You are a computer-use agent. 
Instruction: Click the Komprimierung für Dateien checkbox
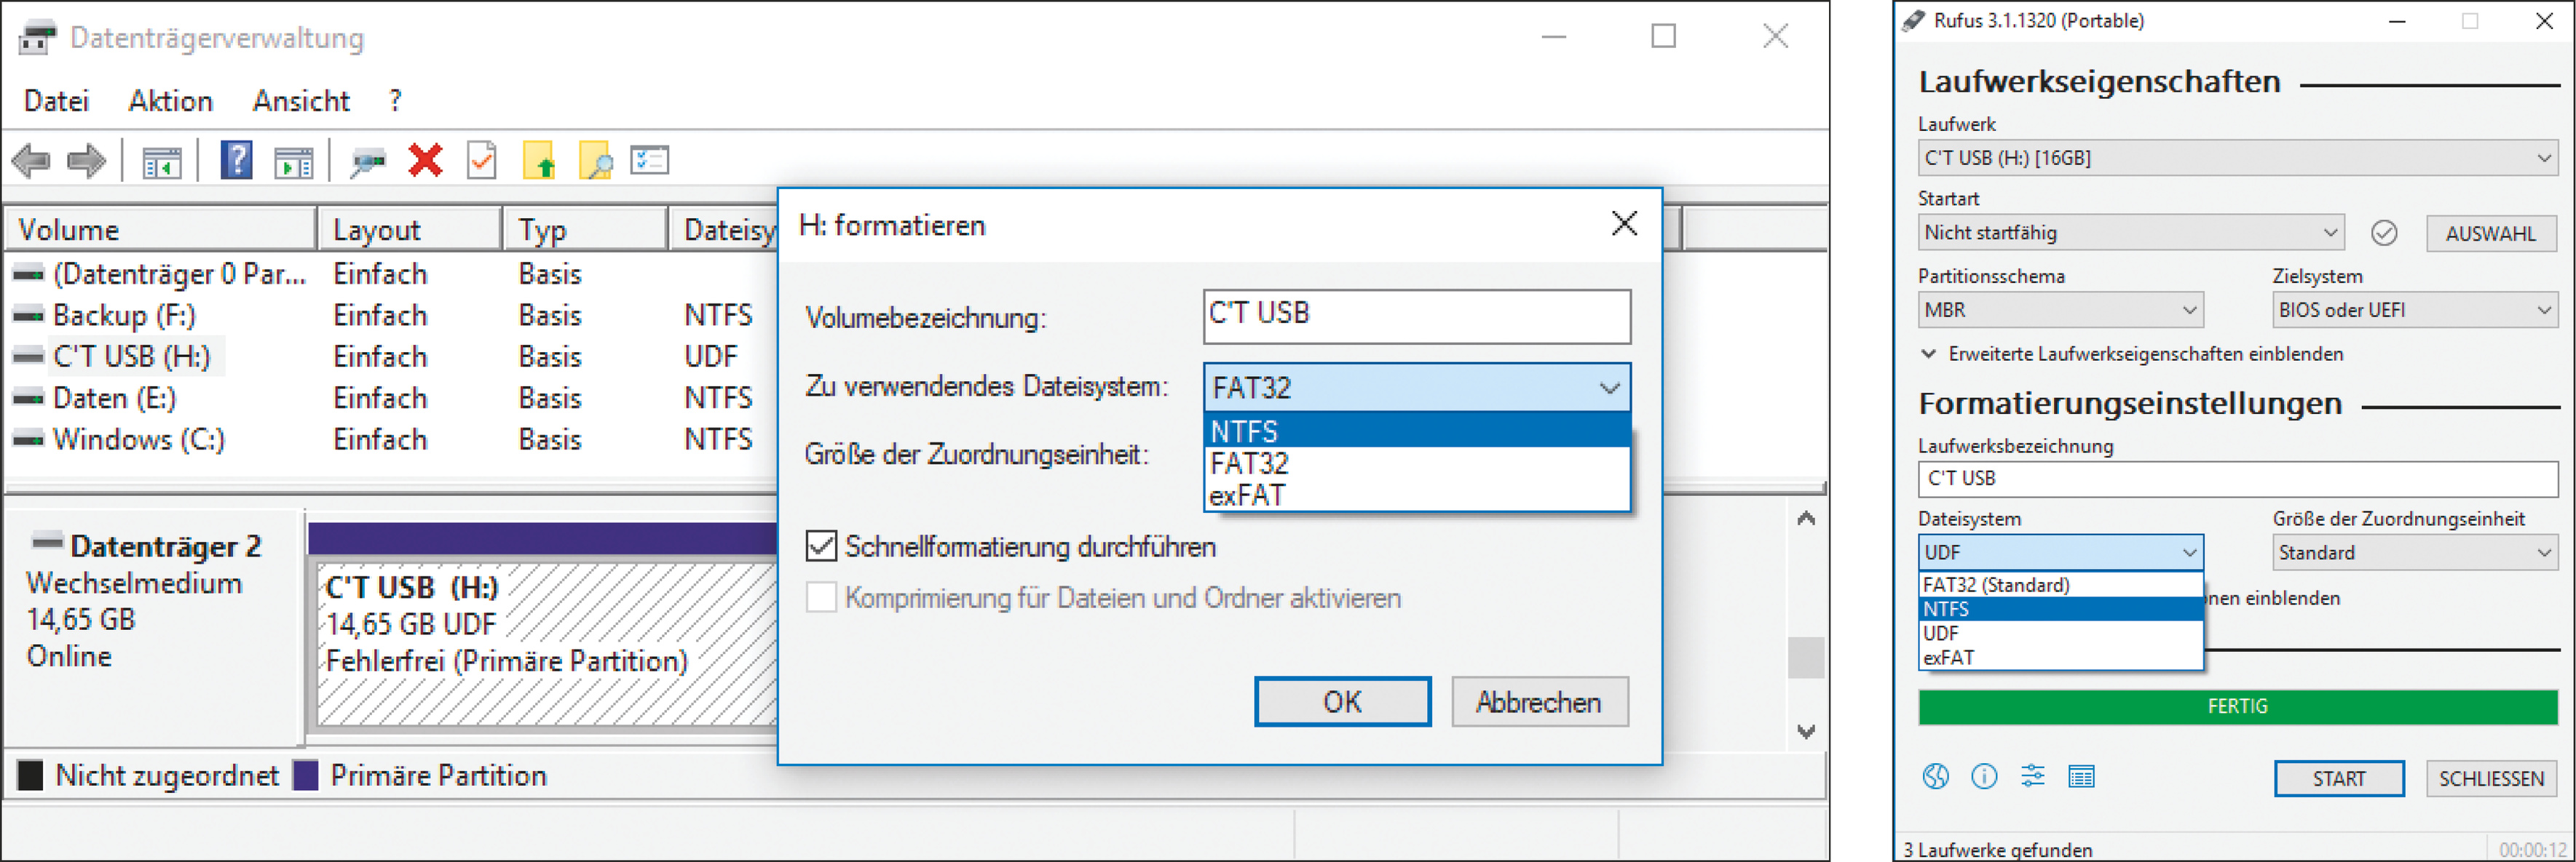821,597
